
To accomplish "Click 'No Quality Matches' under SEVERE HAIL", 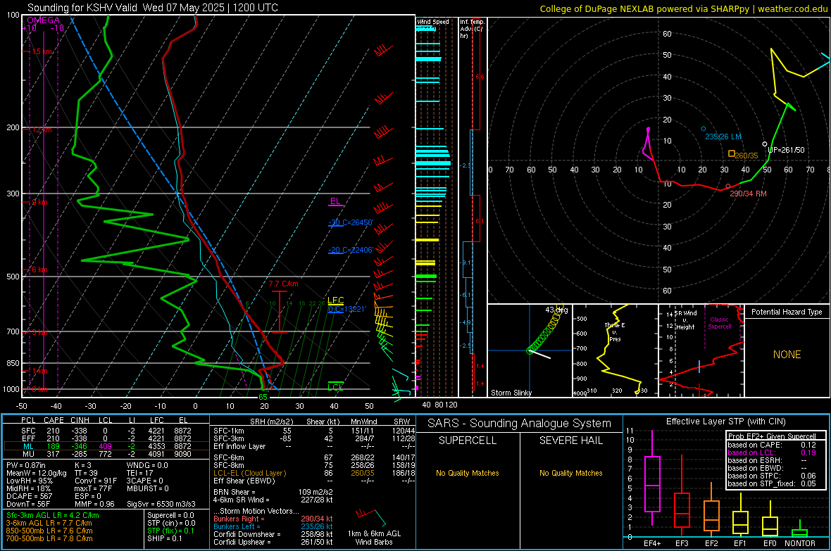I will point(570,473).
